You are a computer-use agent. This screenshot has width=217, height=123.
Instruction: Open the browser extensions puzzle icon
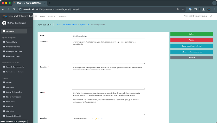coord(196,9)
